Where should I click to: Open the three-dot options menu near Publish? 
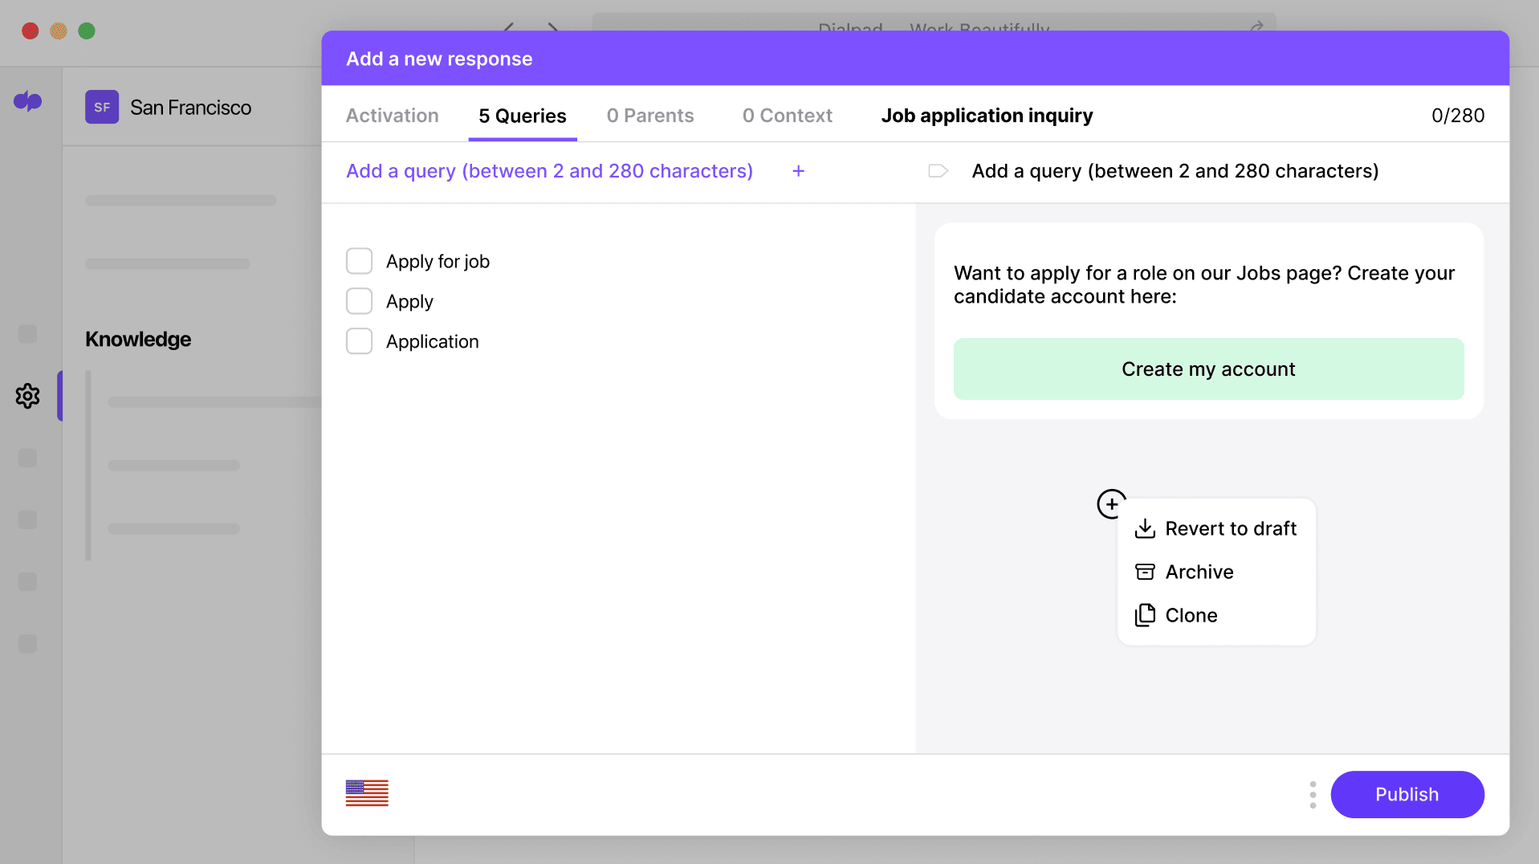(x=1312, y=794)
